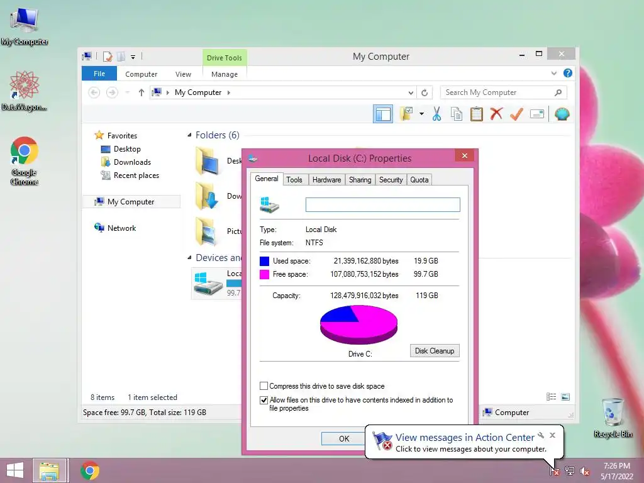The image size is (644, 483).
Task: Open recent locations dropdown beside Forward arrow
Action: point(127,93)
